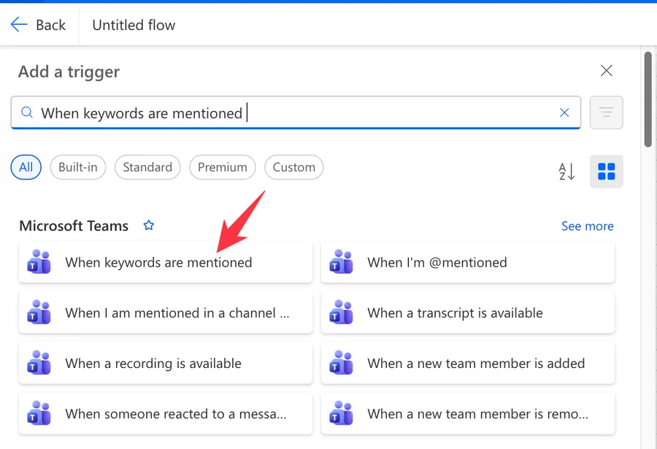
Task: Filter triggers by Custom
Action: tap(293, 167)
